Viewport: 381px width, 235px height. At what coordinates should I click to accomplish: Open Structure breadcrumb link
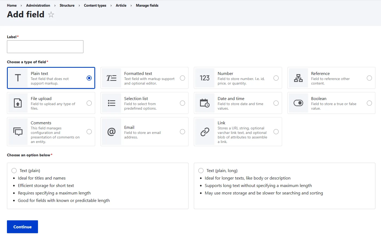pyautogui.click(x=67, y=5)
